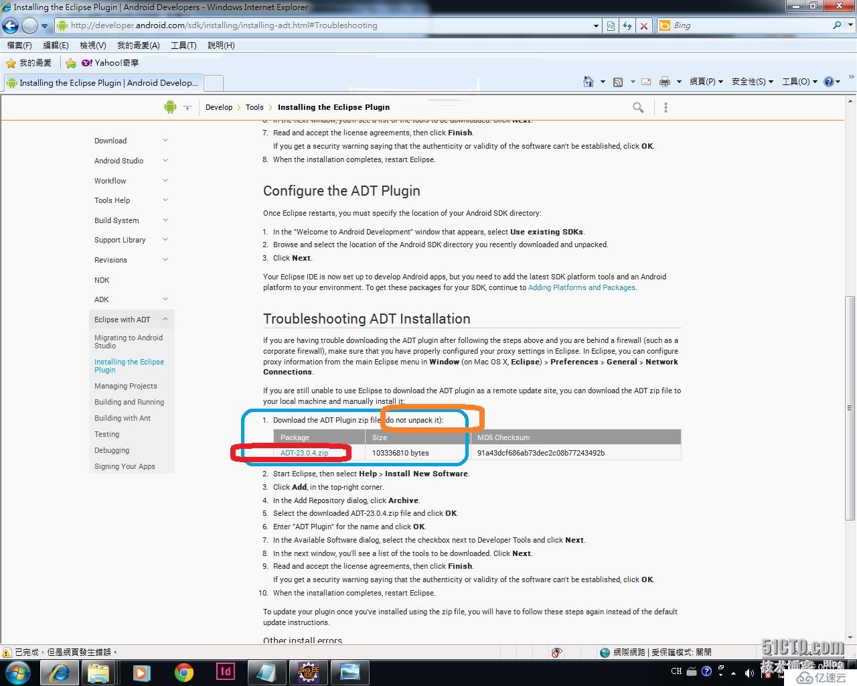Click the Tools breadcrumb link

(x=254, y=107)
